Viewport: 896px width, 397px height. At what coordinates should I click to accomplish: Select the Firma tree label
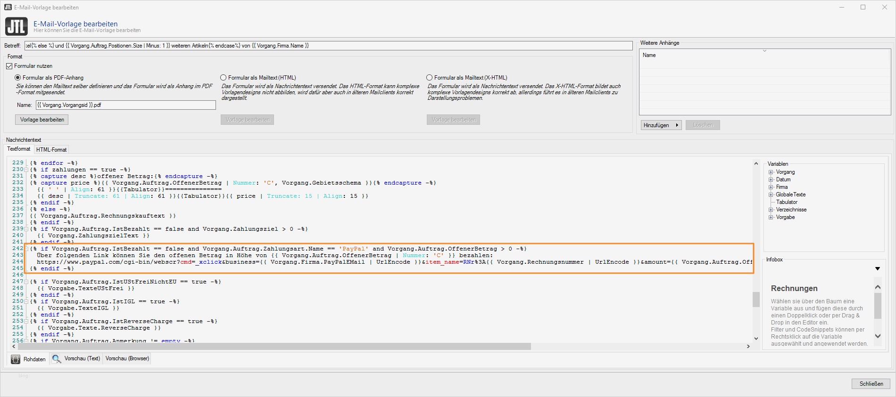point(782,187)
